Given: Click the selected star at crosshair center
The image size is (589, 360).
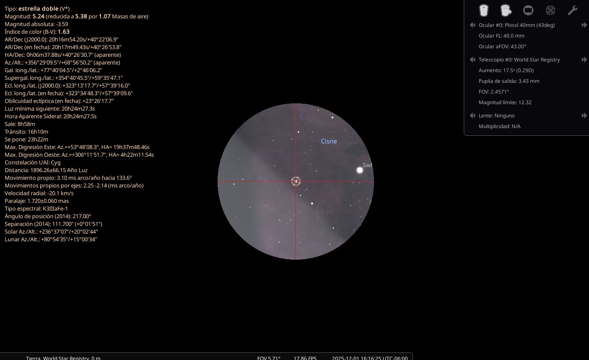Looking at the screenshot, I should (296, 181).
